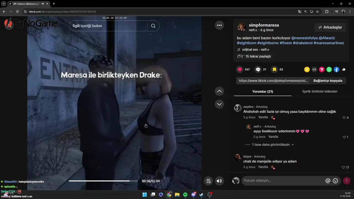Click zeplins' comment avatar

point(238,108)
